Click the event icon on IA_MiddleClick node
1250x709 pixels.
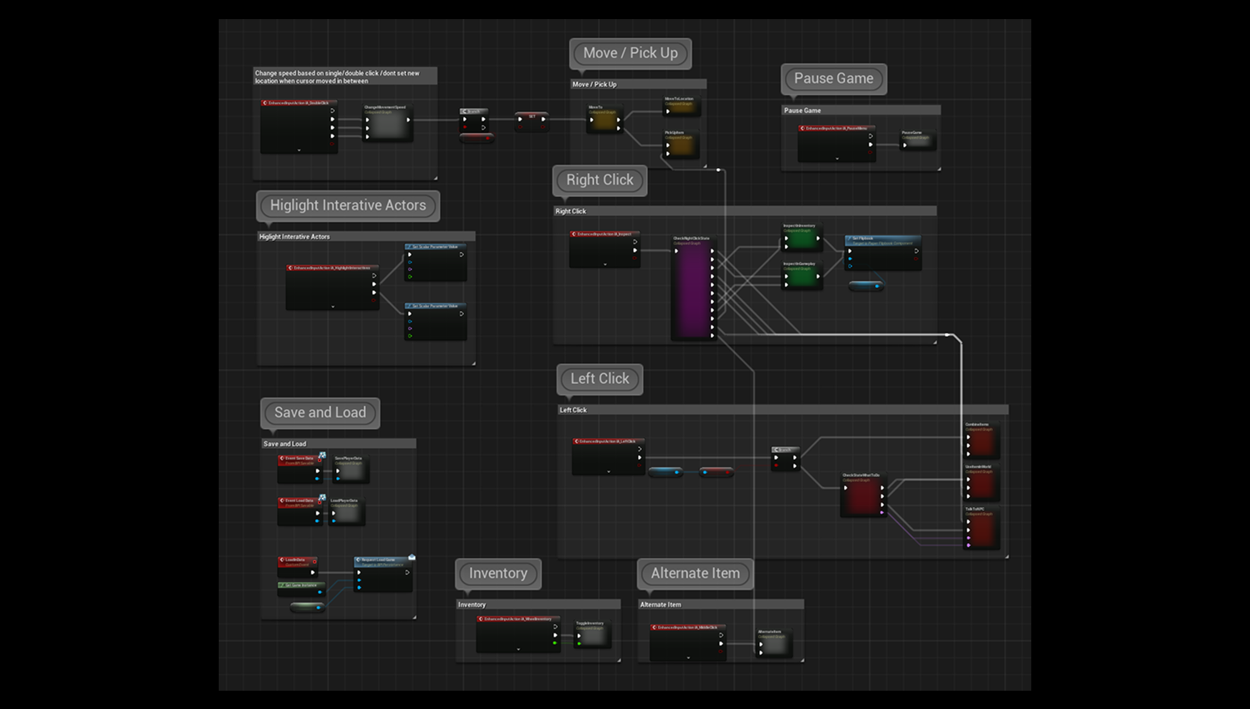point(655,628)
